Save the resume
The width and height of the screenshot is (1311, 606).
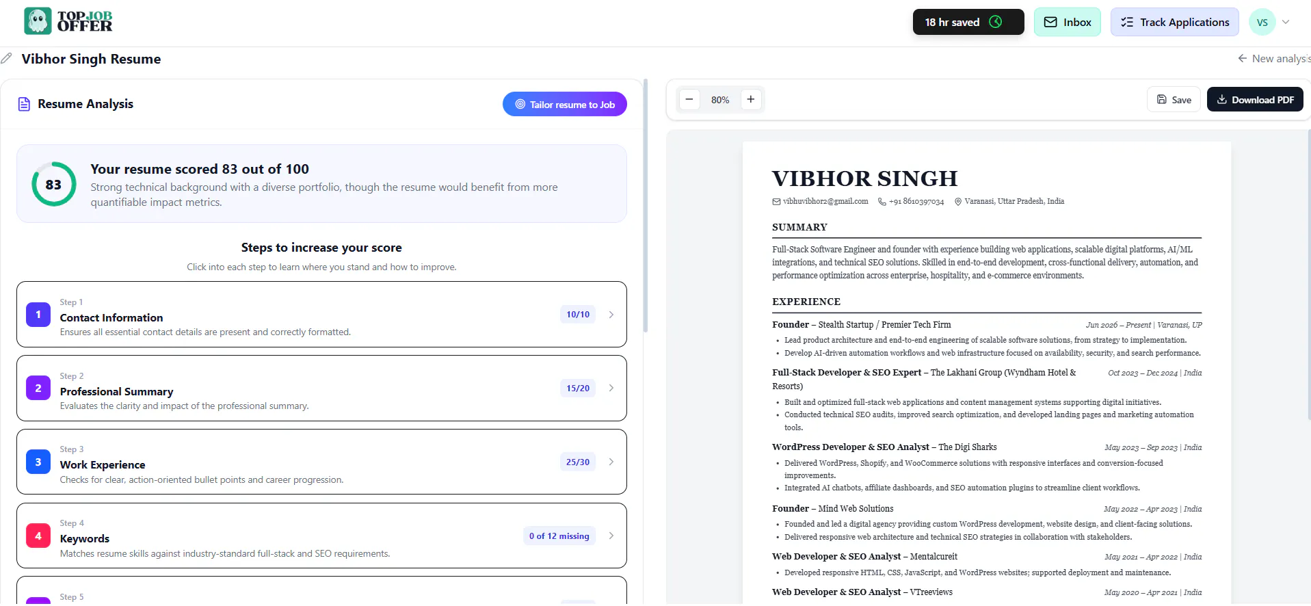pyautogui.click(x=1174, y=99)
